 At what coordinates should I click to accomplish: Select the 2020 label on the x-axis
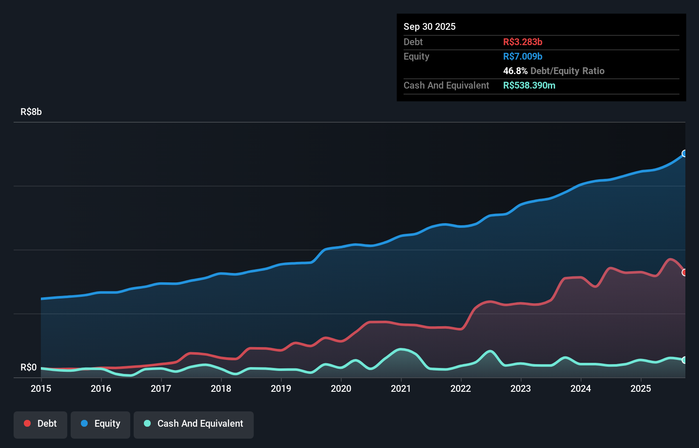(x=341, y=388)
